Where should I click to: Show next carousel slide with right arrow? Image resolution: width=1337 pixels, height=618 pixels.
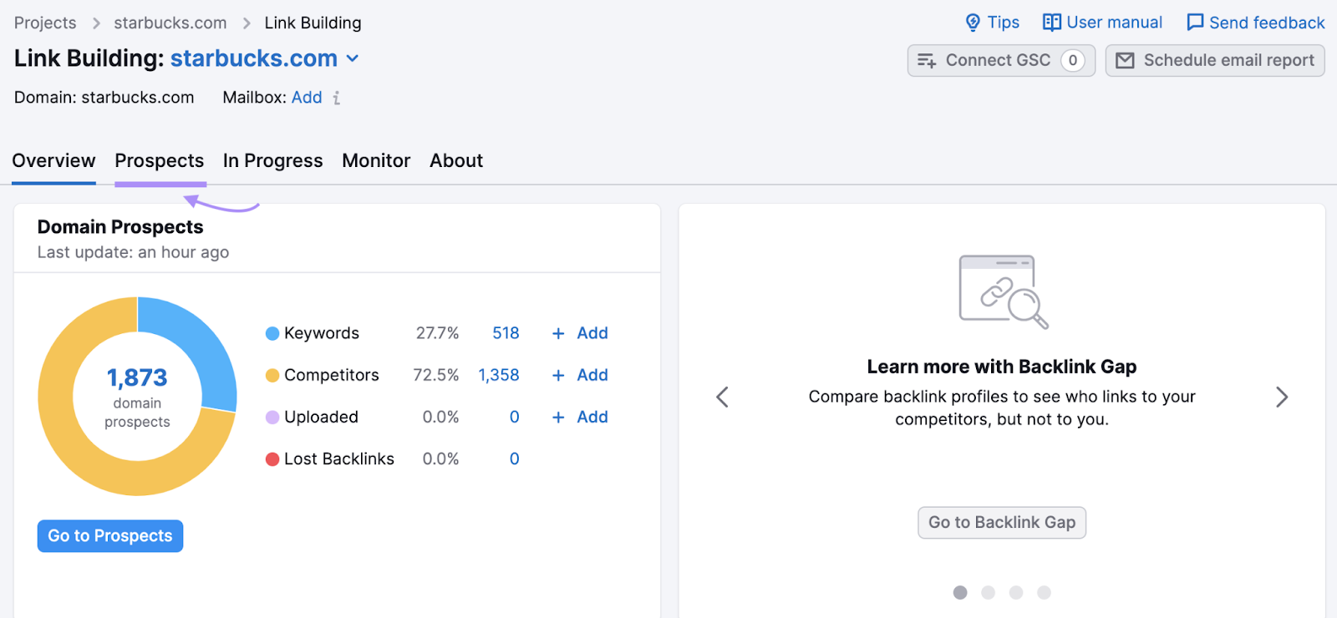(x=1281, y=397)
